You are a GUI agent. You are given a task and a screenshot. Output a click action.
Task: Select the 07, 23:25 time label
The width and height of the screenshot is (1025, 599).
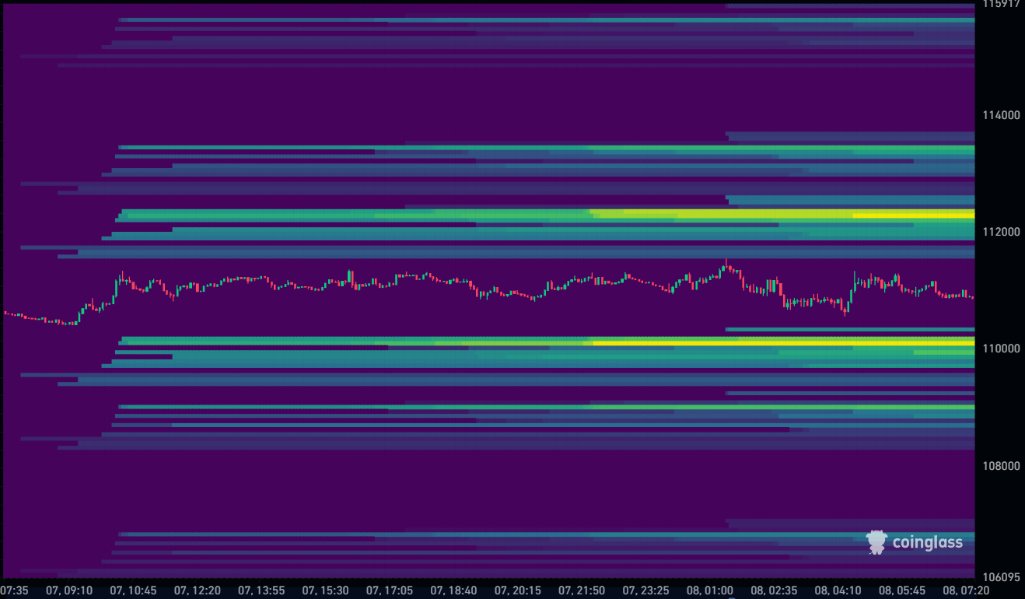[645, 590]
